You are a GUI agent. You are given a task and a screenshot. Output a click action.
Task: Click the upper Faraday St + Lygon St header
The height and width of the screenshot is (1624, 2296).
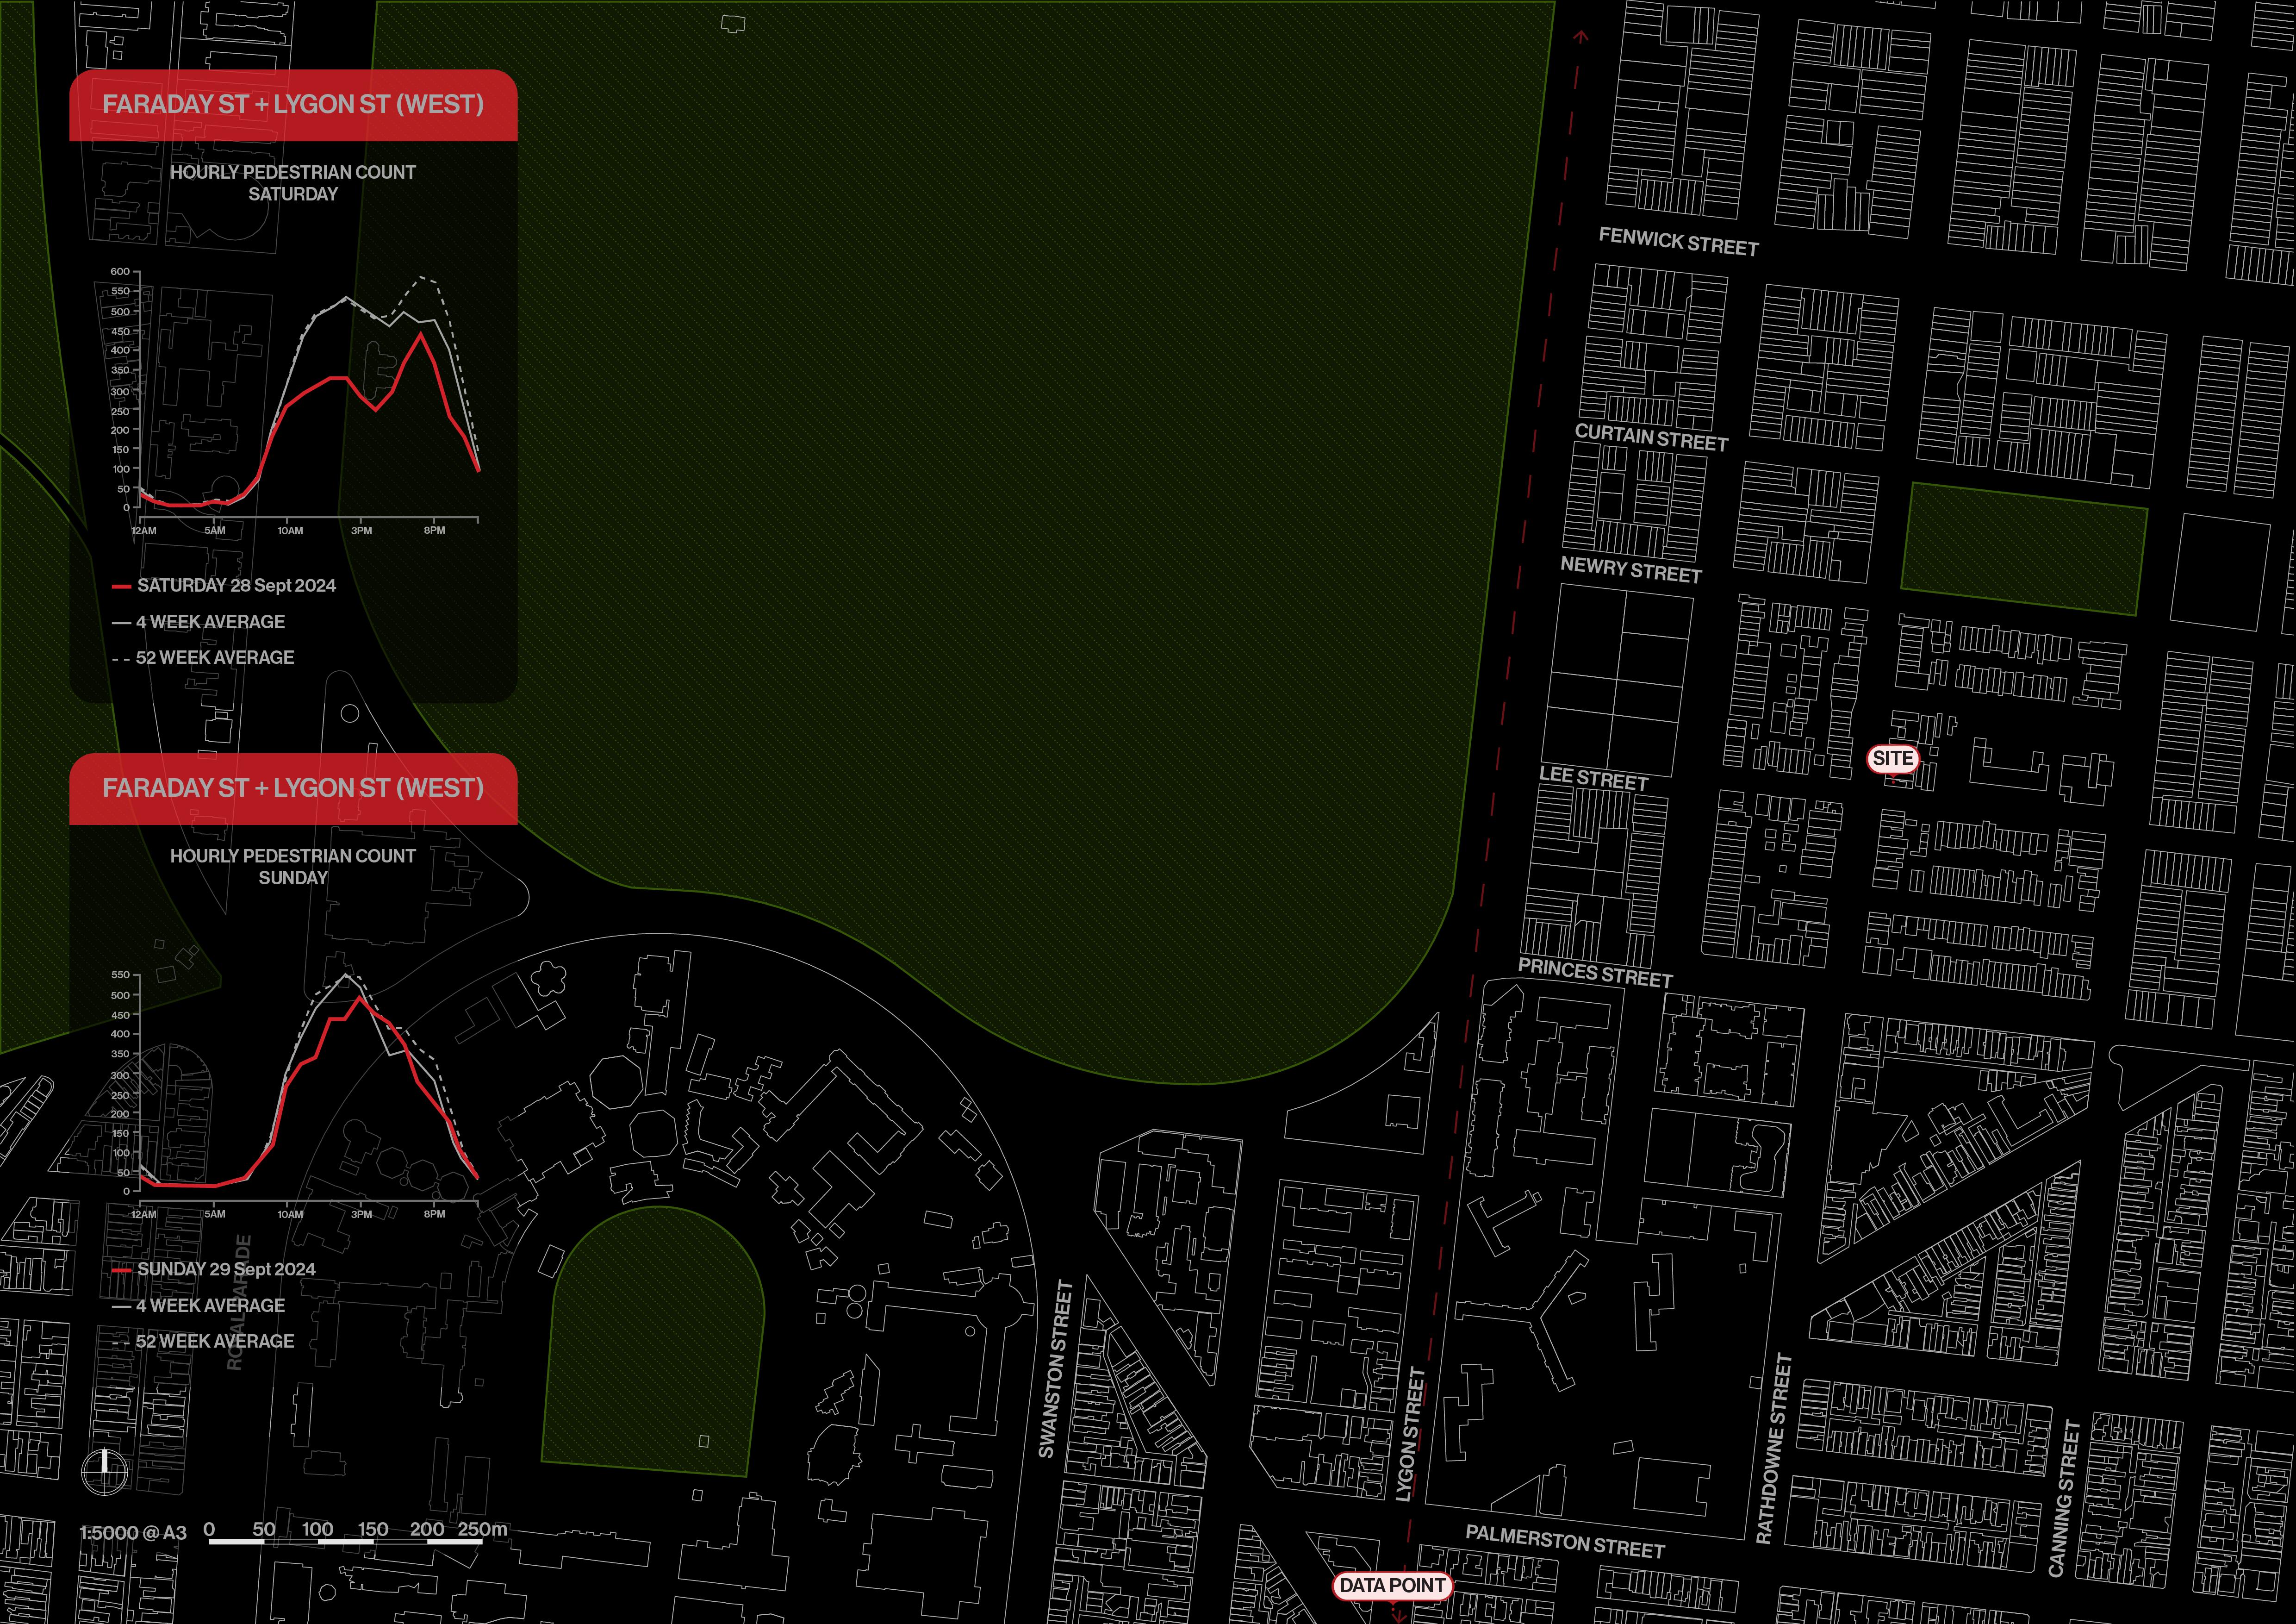293,104
